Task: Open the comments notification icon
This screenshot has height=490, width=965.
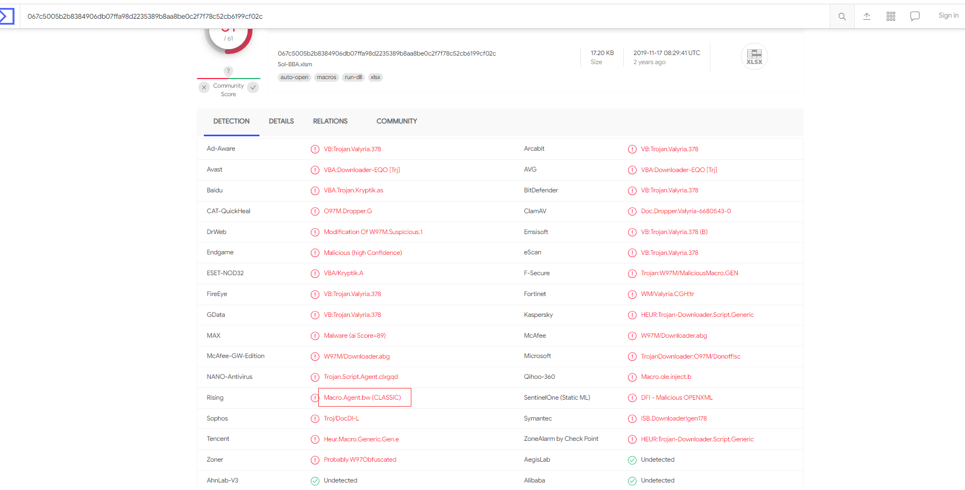Action: (915, 17)
